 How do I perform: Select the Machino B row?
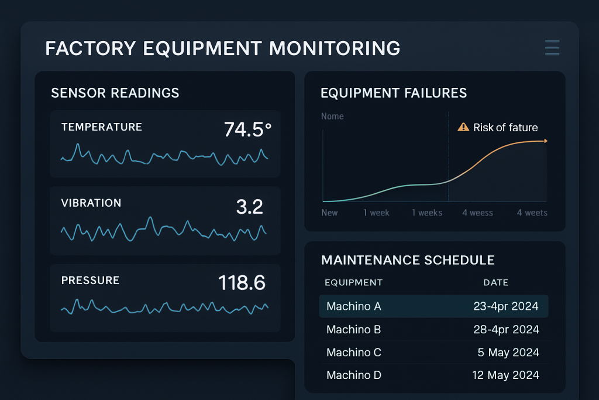pyautogui.click(x=433, y=329)
